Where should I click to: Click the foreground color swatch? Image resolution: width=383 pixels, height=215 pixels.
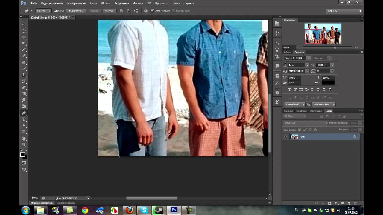click(x=22, y=155)
